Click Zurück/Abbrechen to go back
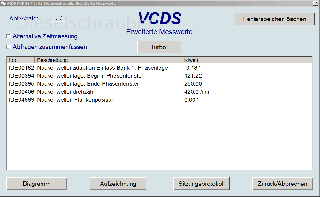The image size is (320, 197). point(282,184)
